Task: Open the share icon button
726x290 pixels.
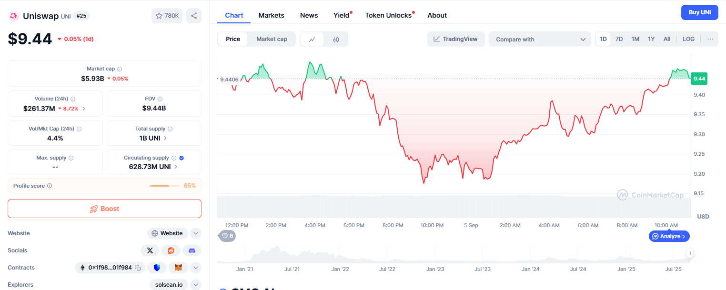Action: pyautogui.click(x=194, y=16)
